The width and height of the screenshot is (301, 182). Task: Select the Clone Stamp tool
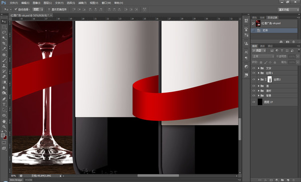pyautogui.click(x=4, y=66)
